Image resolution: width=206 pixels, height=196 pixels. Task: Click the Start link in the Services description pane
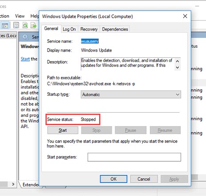tap(25, 59)
